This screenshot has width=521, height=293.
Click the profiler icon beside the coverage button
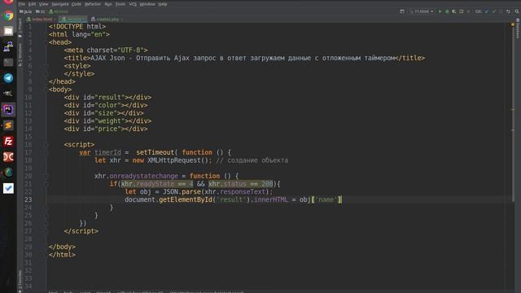[x=462, y=11]
